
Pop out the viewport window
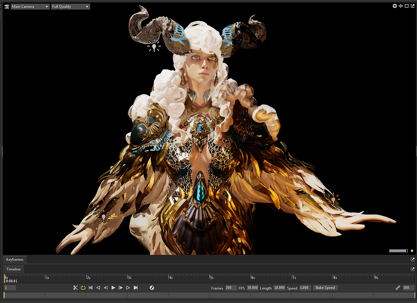click(x=412, y=6)
